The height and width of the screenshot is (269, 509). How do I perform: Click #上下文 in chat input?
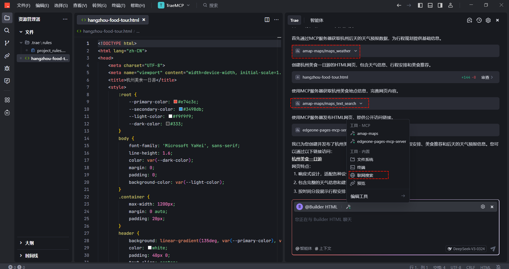pos(323,249)
